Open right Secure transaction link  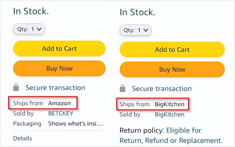coord(162,89)
